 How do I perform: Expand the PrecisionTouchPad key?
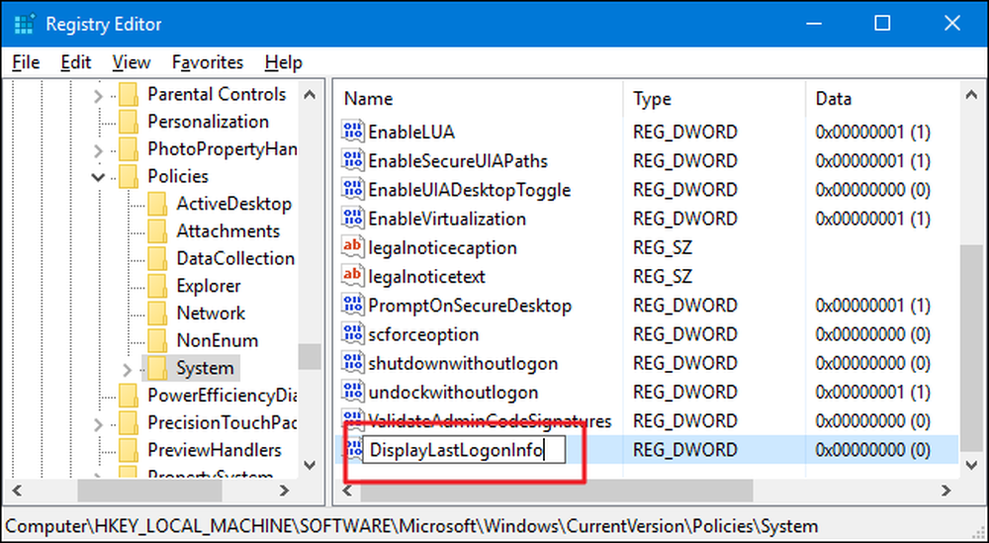[98, 423]
